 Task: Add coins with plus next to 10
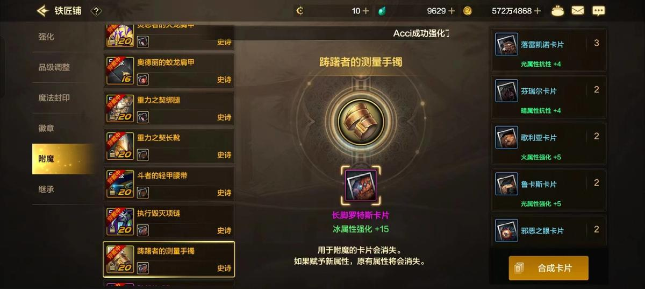tap(366, 11)
